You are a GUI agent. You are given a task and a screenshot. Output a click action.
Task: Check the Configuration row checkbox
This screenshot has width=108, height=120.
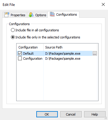tap(20, 59)
